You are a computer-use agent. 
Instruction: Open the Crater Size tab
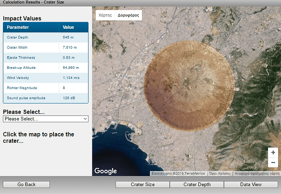[x=143, y=184]
